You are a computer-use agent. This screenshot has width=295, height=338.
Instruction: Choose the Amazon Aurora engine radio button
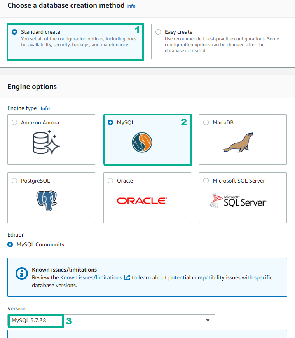(14, 122)
